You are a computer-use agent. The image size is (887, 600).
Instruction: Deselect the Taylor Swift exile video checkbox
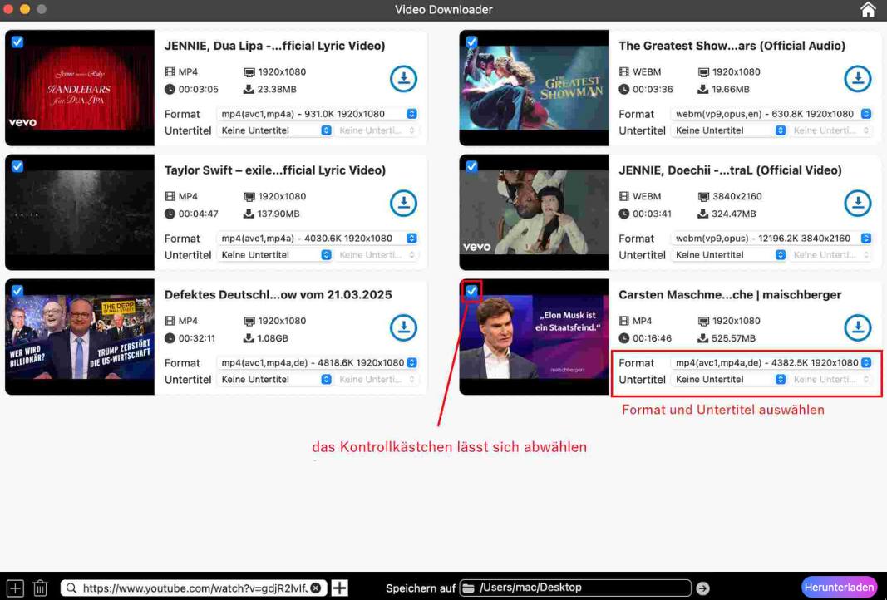[x=17, y=166]
